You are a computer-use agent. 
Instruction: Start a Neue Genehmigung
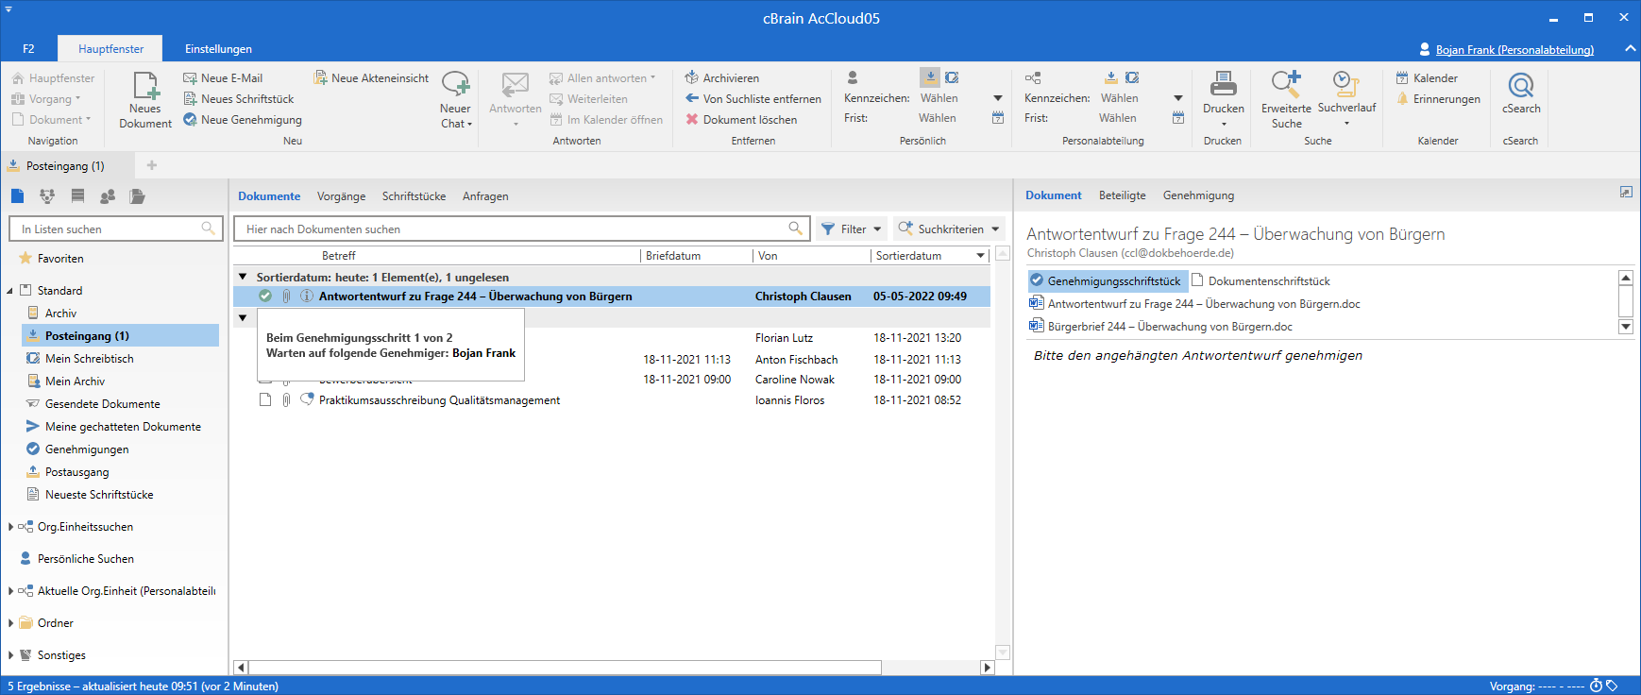click(242, 120)
